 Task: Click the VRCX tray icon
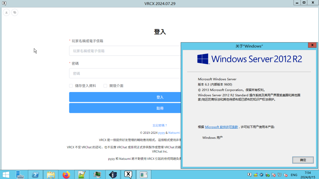(250, 175)
